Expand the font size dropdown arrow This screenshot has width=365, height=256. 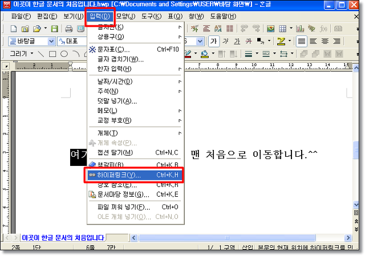[x=200, y=42]
